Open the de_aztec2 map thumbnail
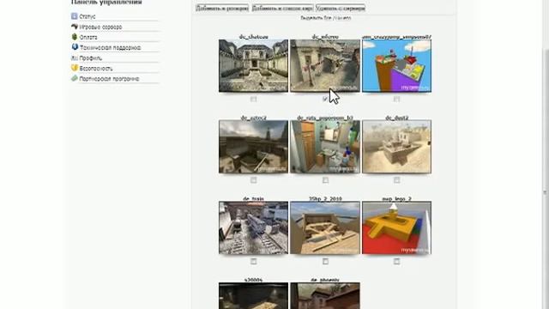549x309 pixels. [x=254, y=147]
